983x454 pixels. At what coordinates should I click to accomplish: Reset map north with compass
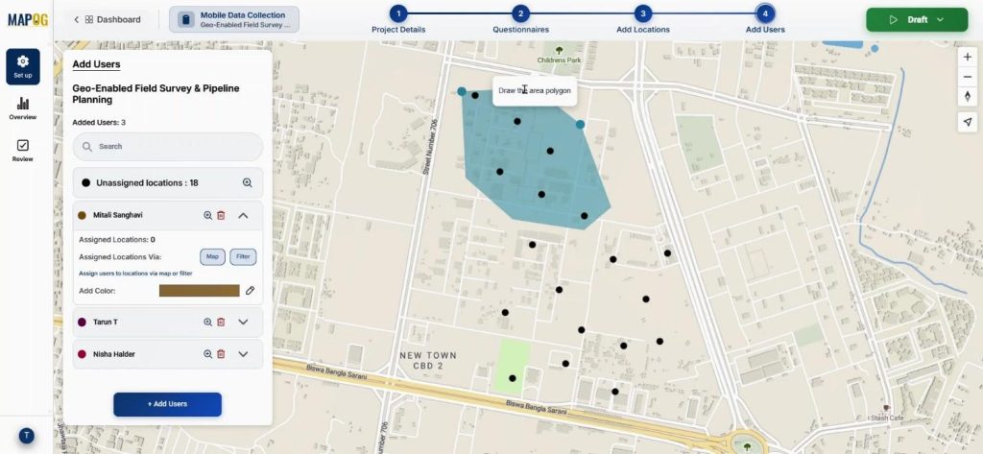968,97
